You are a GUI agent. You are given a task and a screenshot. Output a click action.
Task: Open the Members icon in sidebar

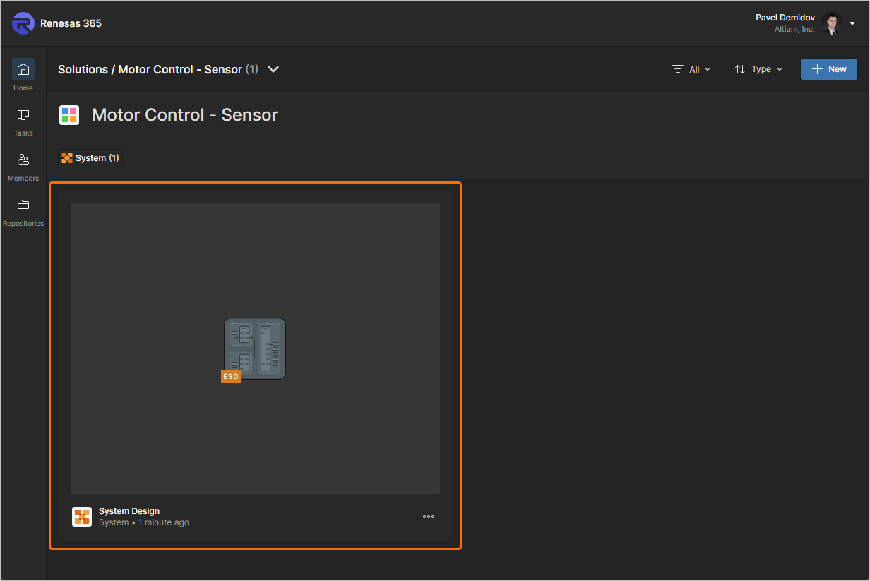(x=23, y=160)
